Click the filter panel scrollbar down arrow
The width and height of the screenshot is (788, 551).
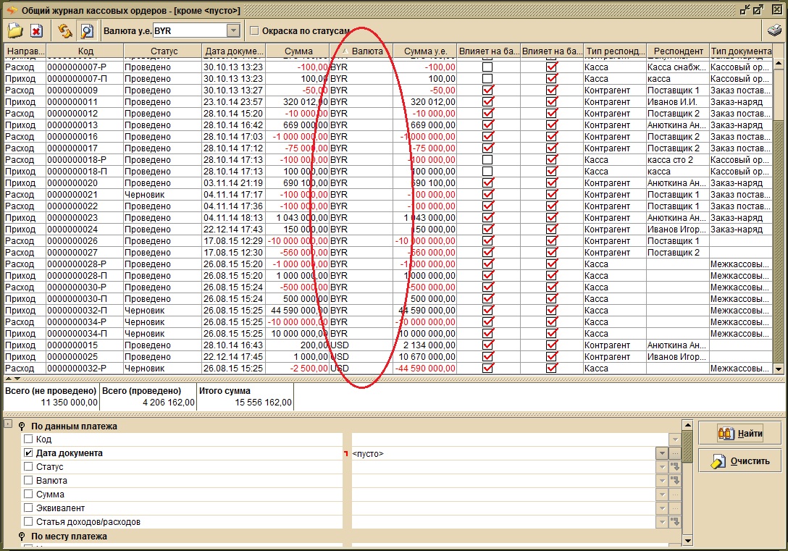[x=687, y=541]
